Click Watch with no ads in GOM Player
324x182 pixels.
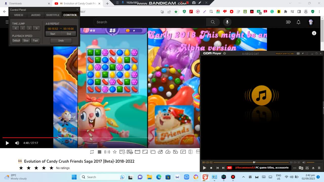coord(285,54)
